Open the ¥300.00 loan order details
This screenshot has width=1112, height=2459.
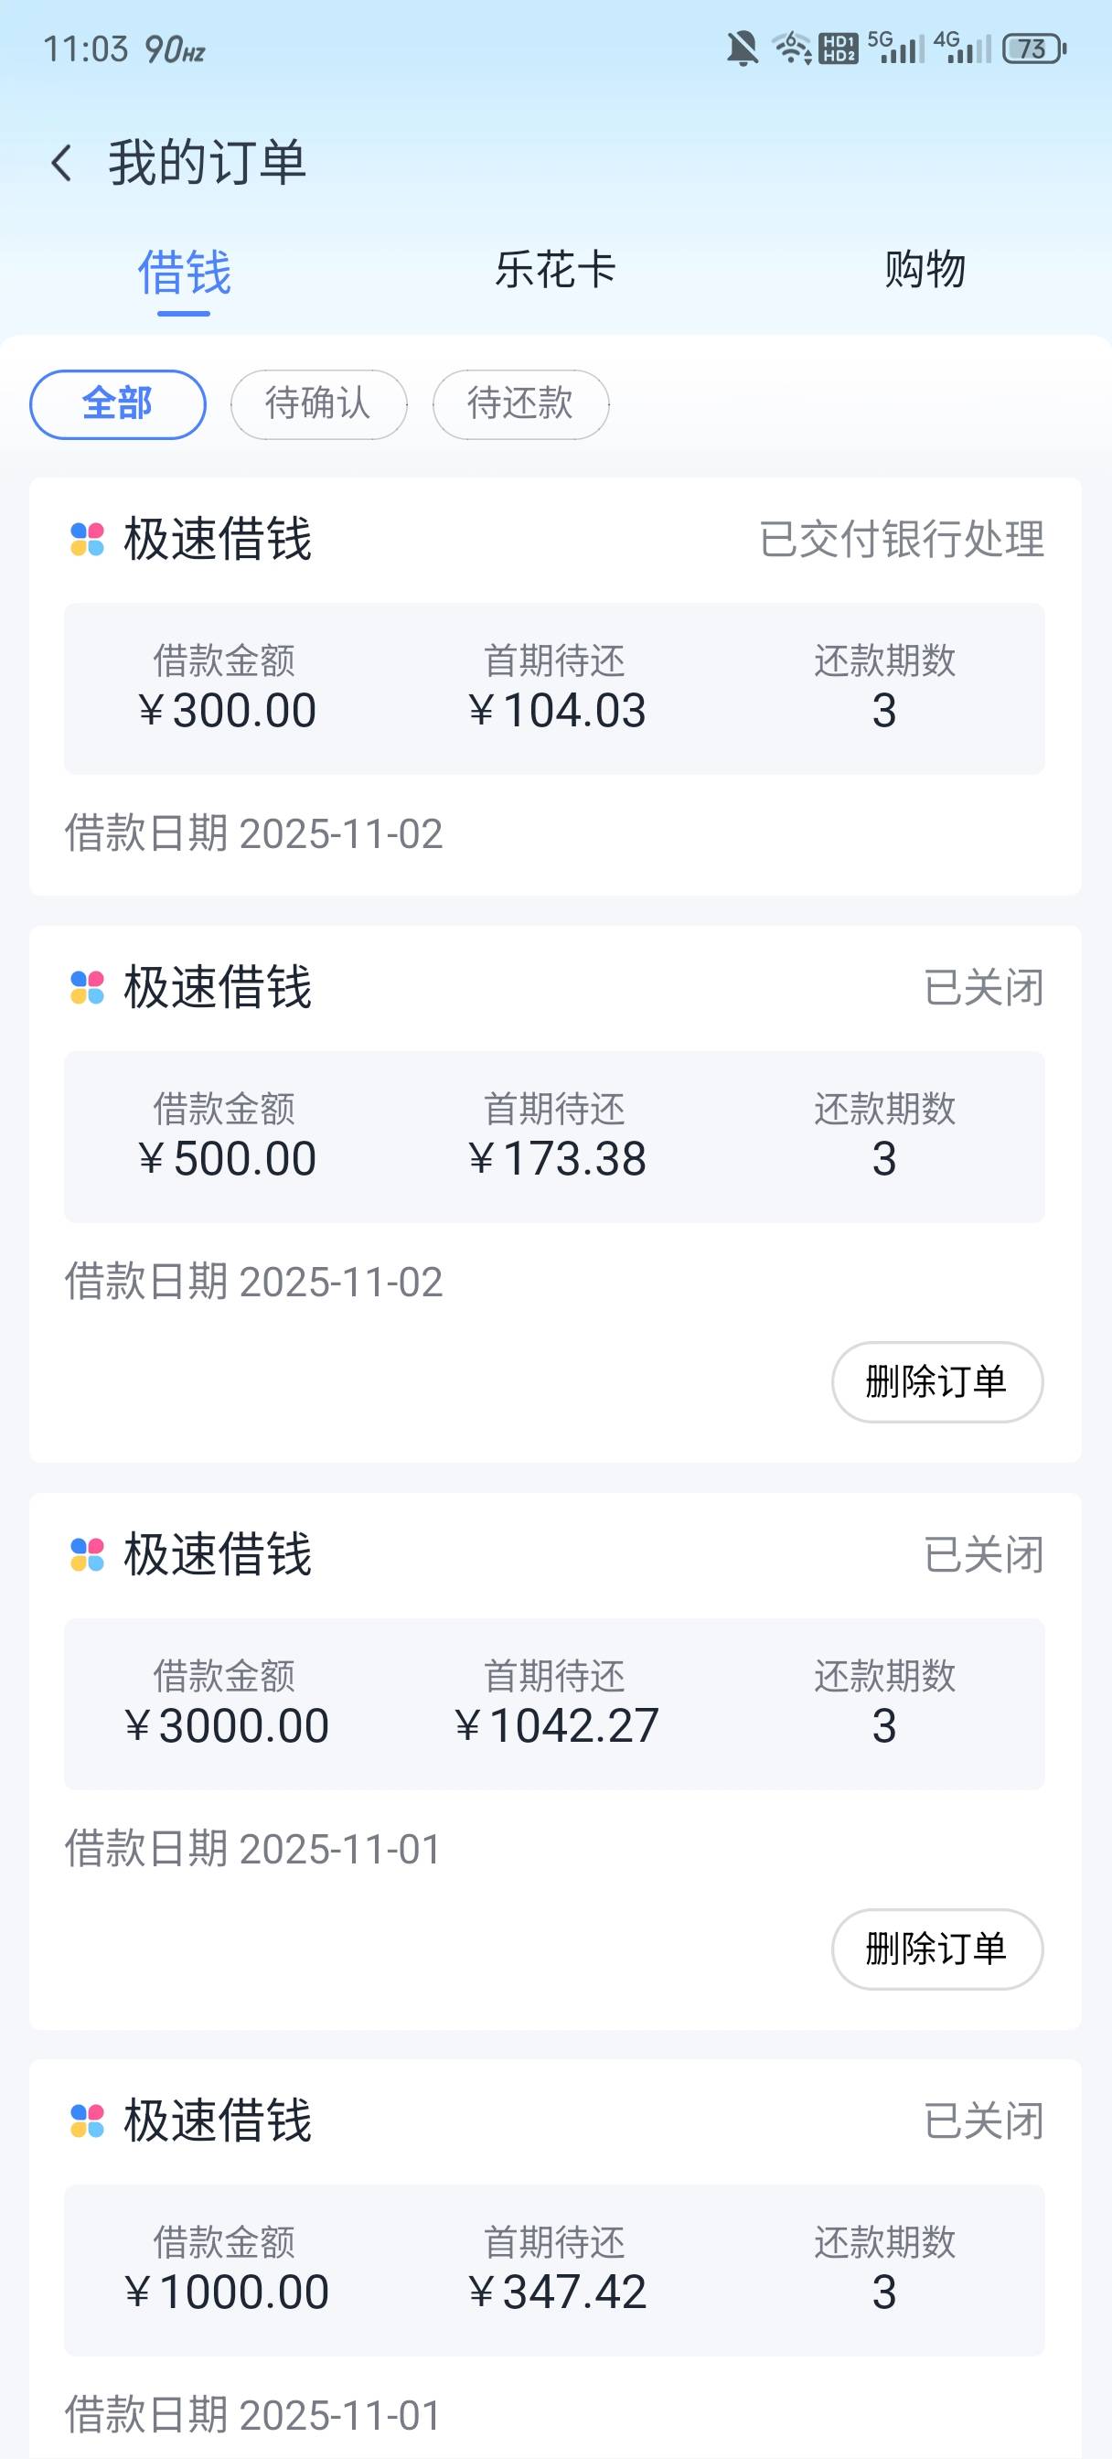pos(553,688)
